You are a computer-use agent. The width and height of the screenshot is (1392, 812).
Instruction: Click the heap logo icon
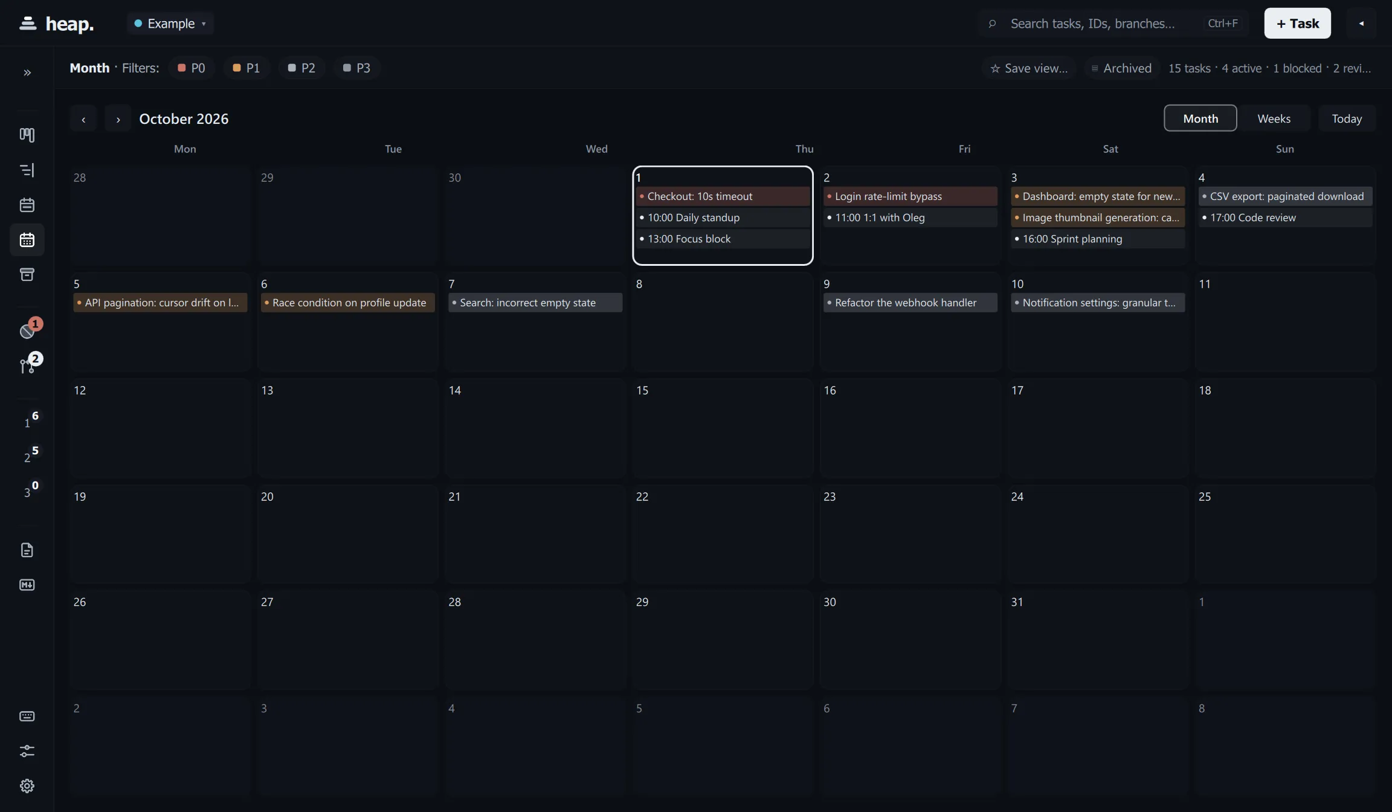[28, 23]
